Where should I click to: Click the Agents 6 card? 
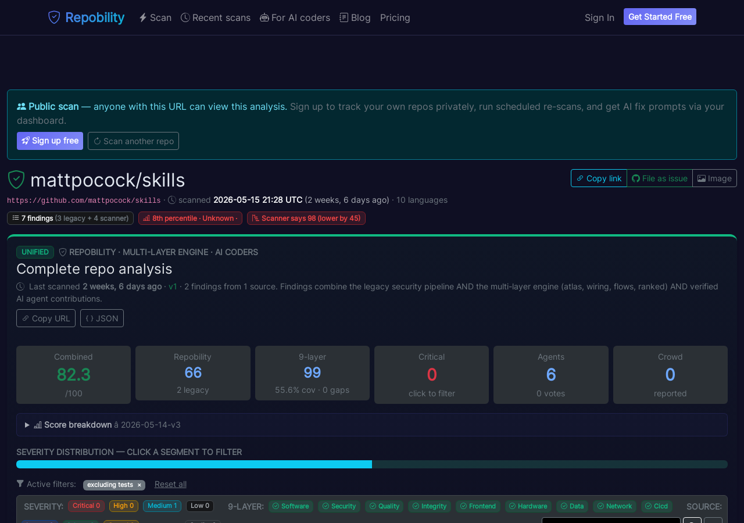551,375
